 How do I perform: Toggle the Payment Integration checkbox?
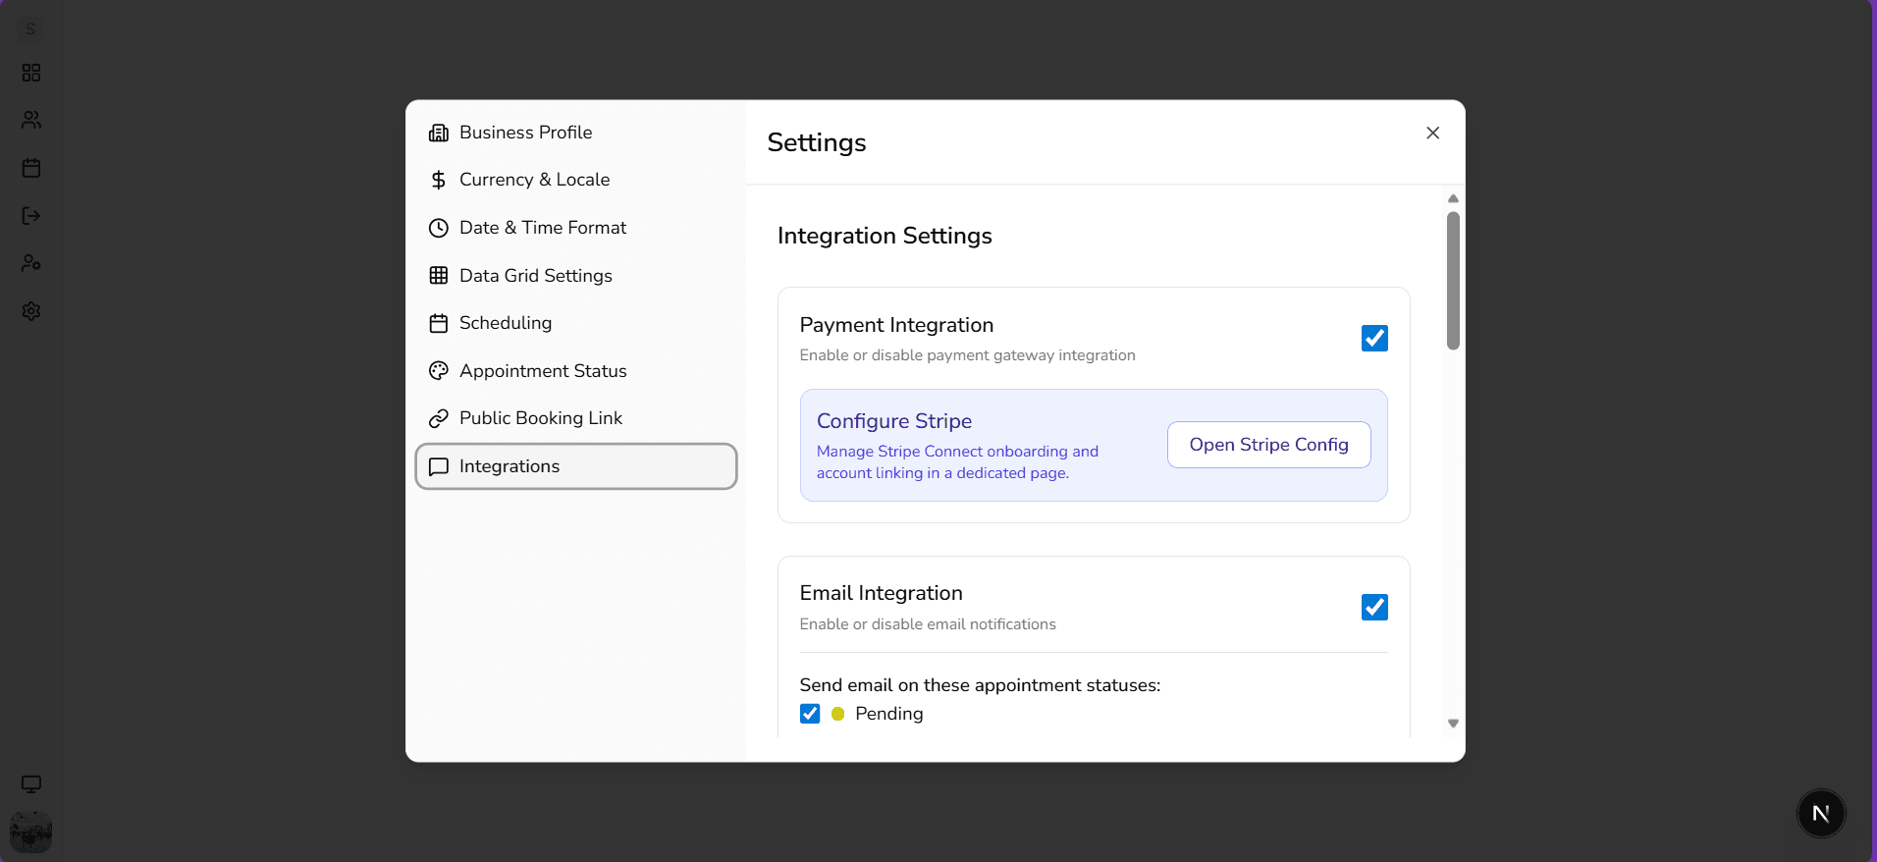[x=1374, y=338]
